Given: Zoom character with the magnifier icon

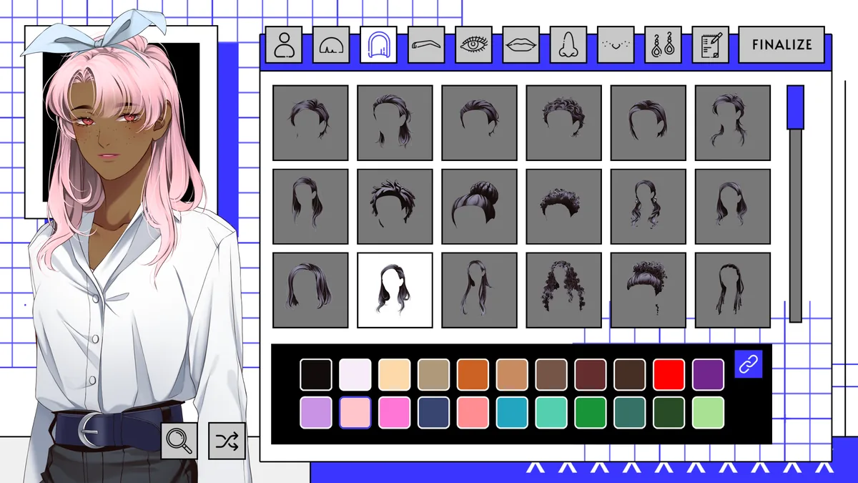Looking at the screenshot, I should 179,440.
